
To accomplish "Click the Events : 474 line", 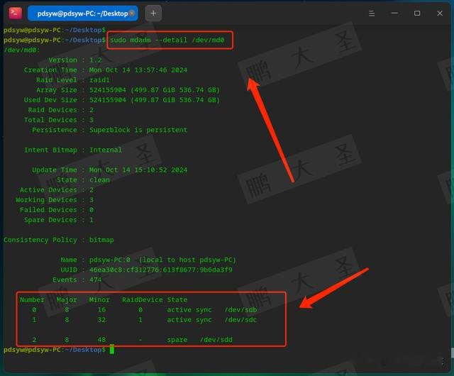I will pos(77,280).
